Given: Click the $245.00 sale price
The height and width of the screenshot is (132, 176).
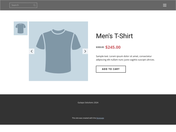Looking at the screenshot, I should pos(113,47).
